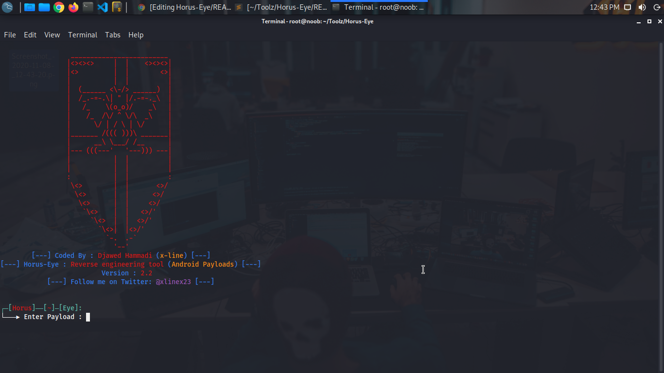Open Sublime Text from the panel
The width and height of the screenshot is (664, 373).
pyautogui.click(x=117, y=7)
